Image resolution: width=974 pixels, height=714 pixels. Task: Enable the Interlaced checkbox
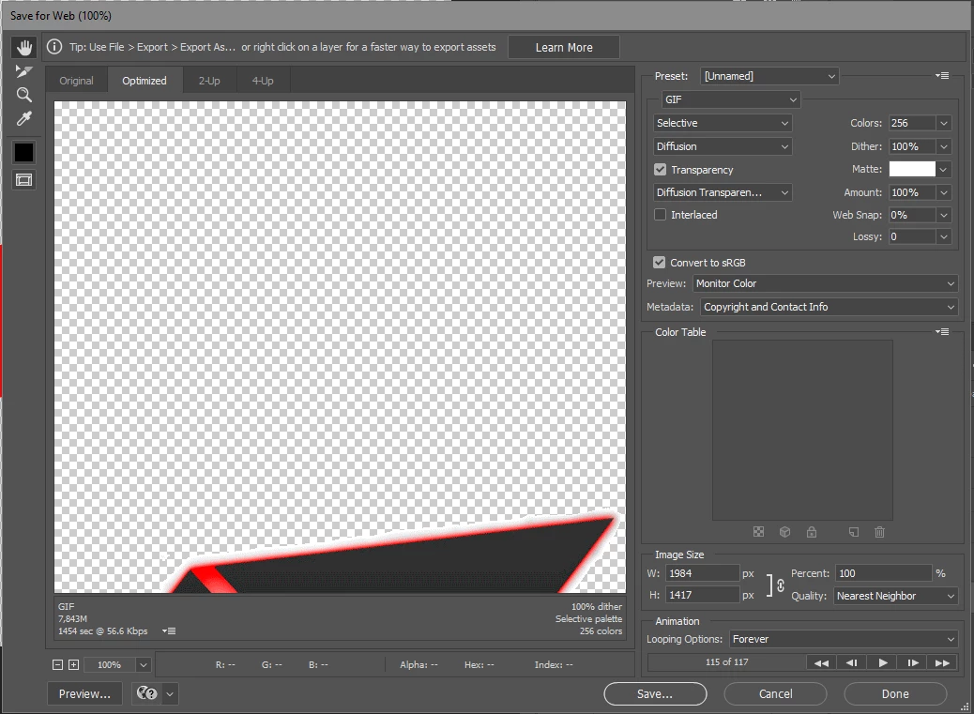coord(661,215)
